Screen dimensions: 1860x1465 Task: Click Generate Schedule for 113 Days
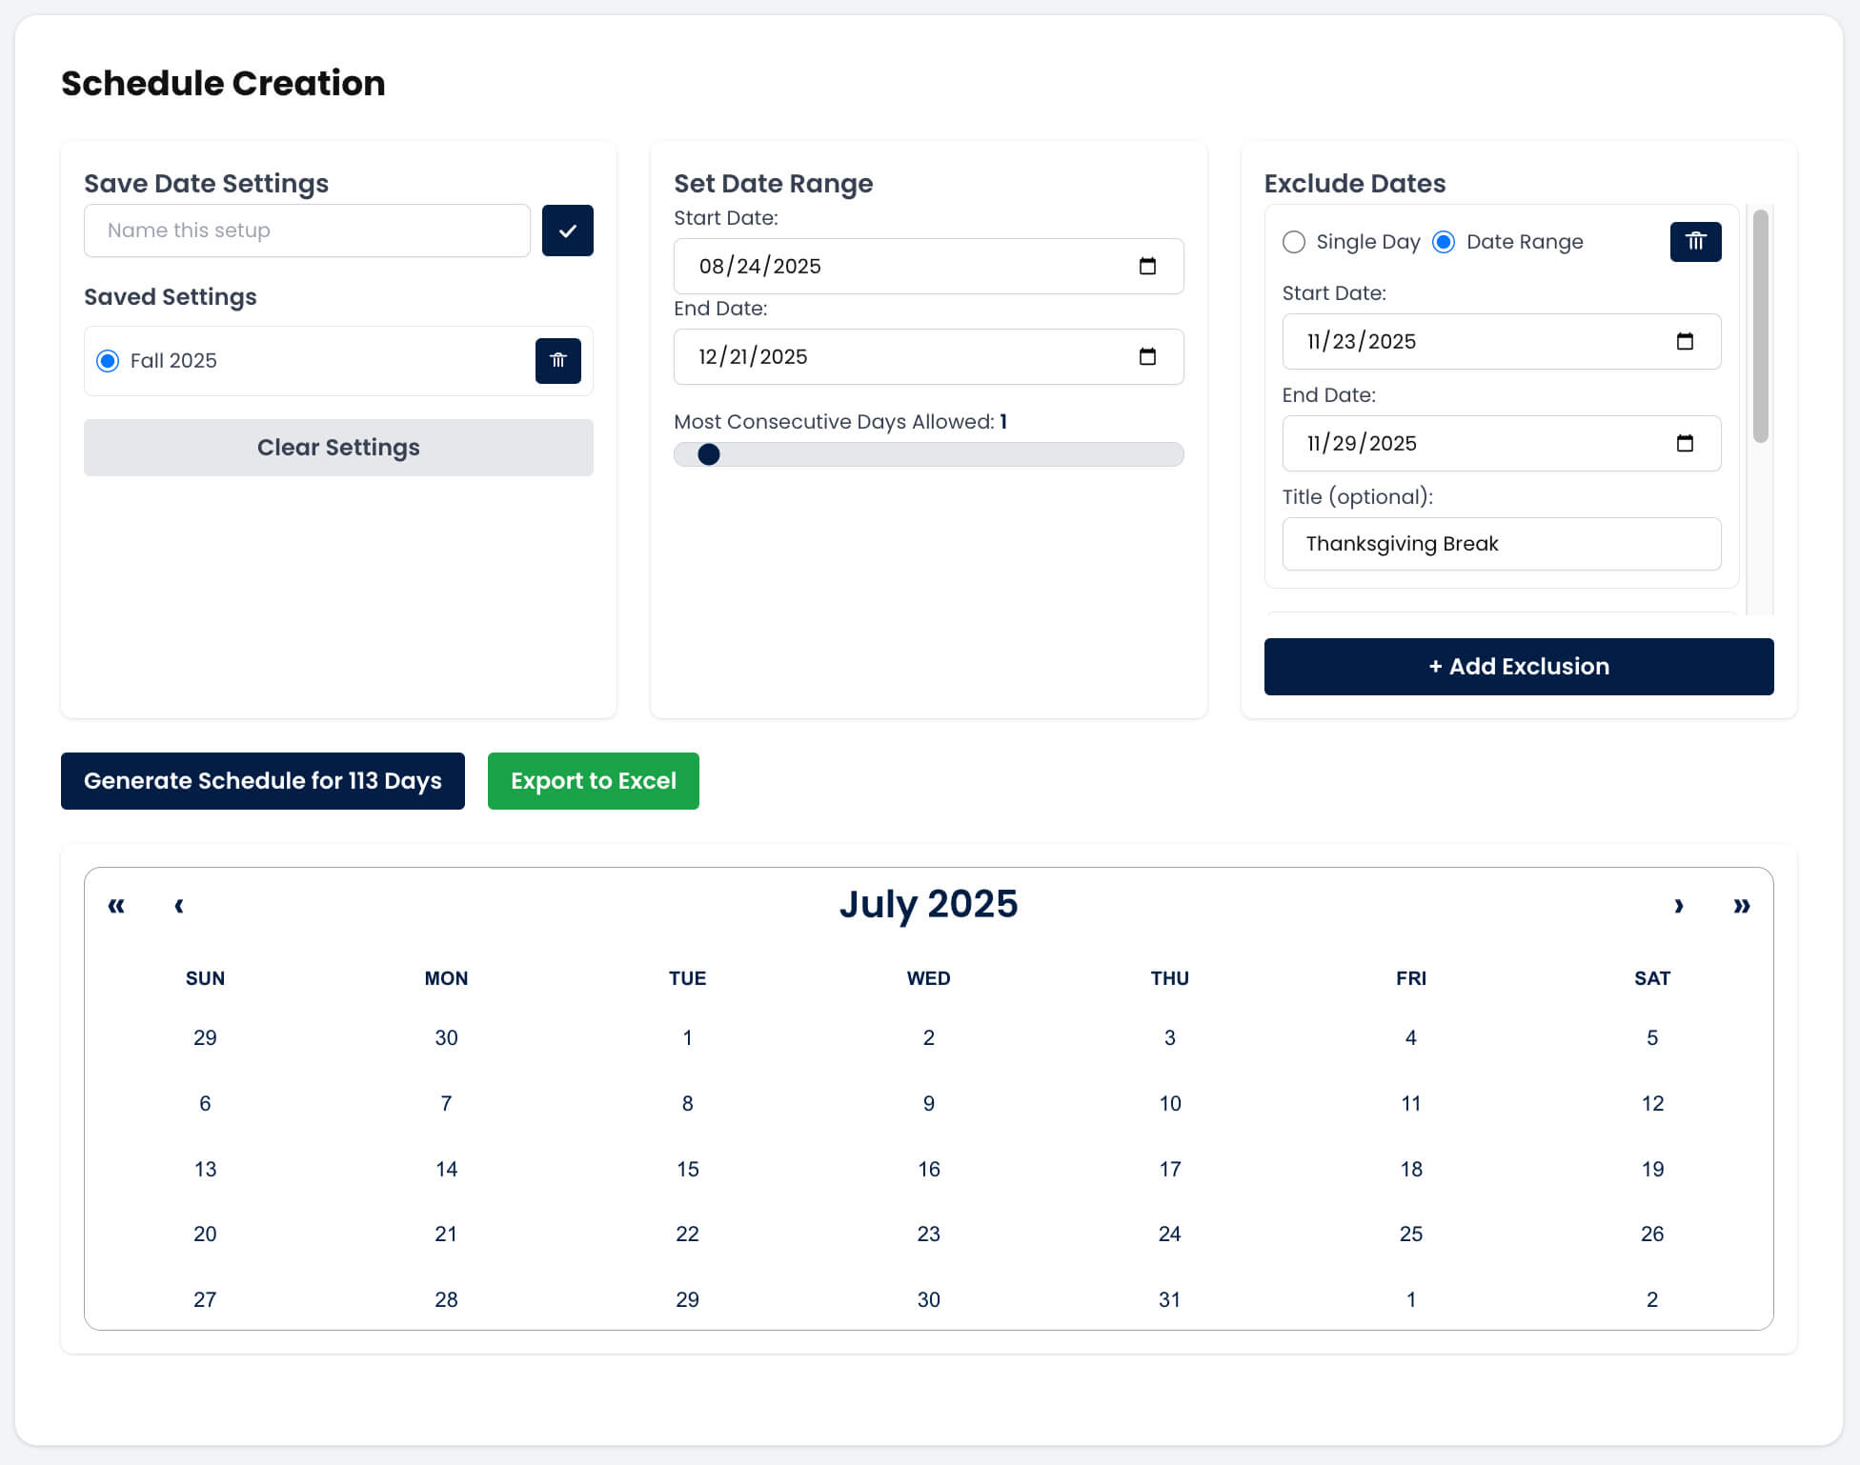point(262,780)
